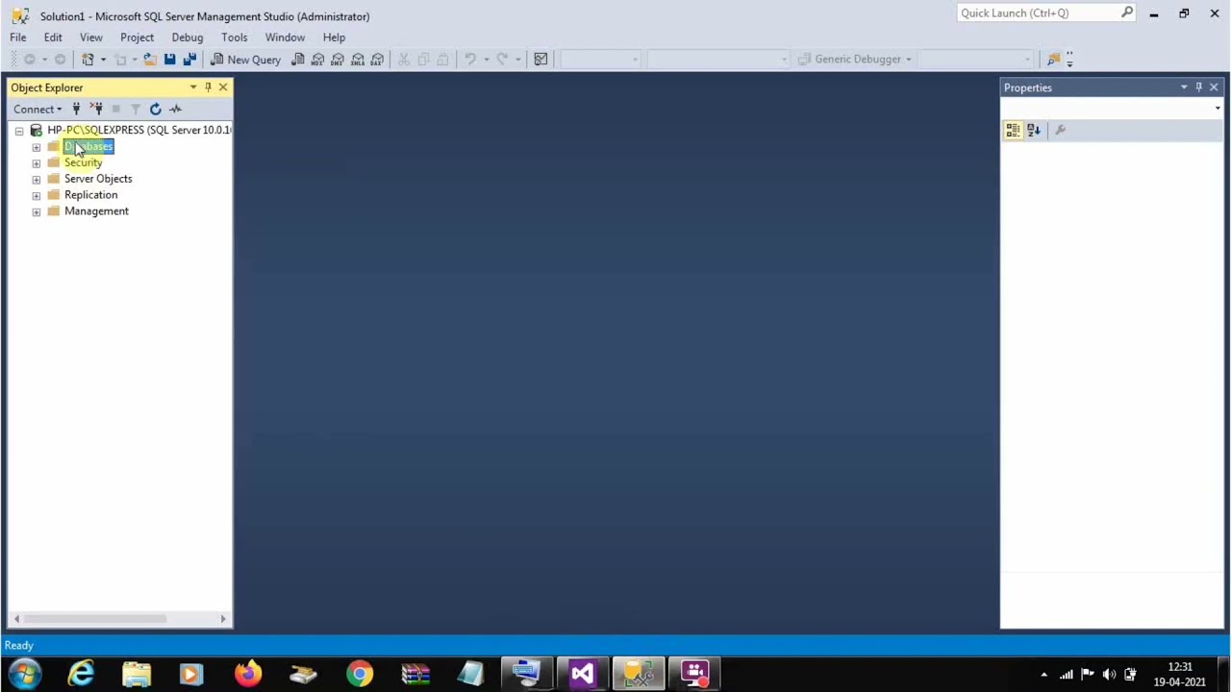Open Internet Explorer from taskbar
Screen dimensions: 1231x692
point(81,674)
